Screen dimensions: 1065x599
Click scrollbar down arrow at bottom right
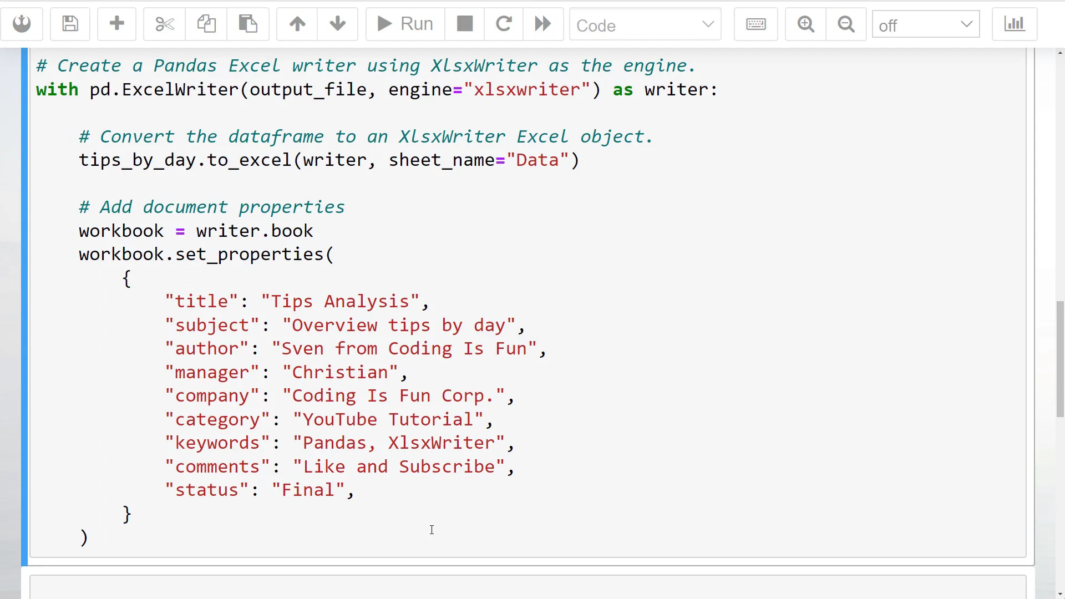click(1060, 594)
